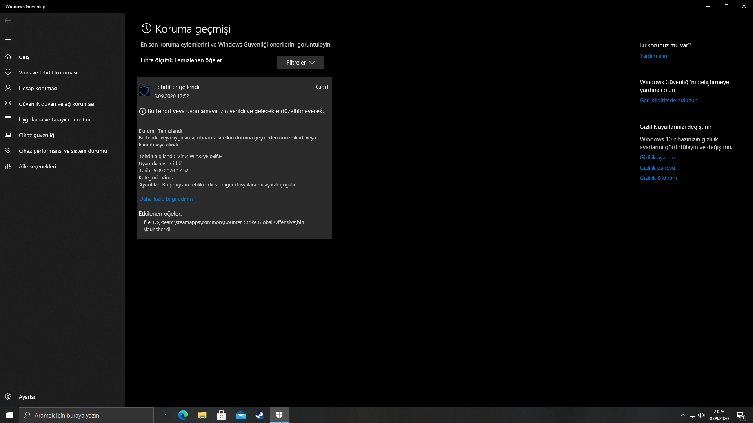Click the Windows taskbar search field
753x423 pixels.
pyautogui.click(x=86, y=415)
